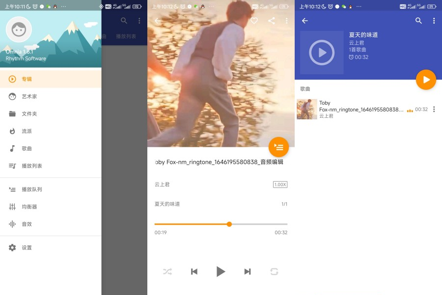Open 均衡器 equalizer in the drawer
The image size is (442, 295).
51,207
